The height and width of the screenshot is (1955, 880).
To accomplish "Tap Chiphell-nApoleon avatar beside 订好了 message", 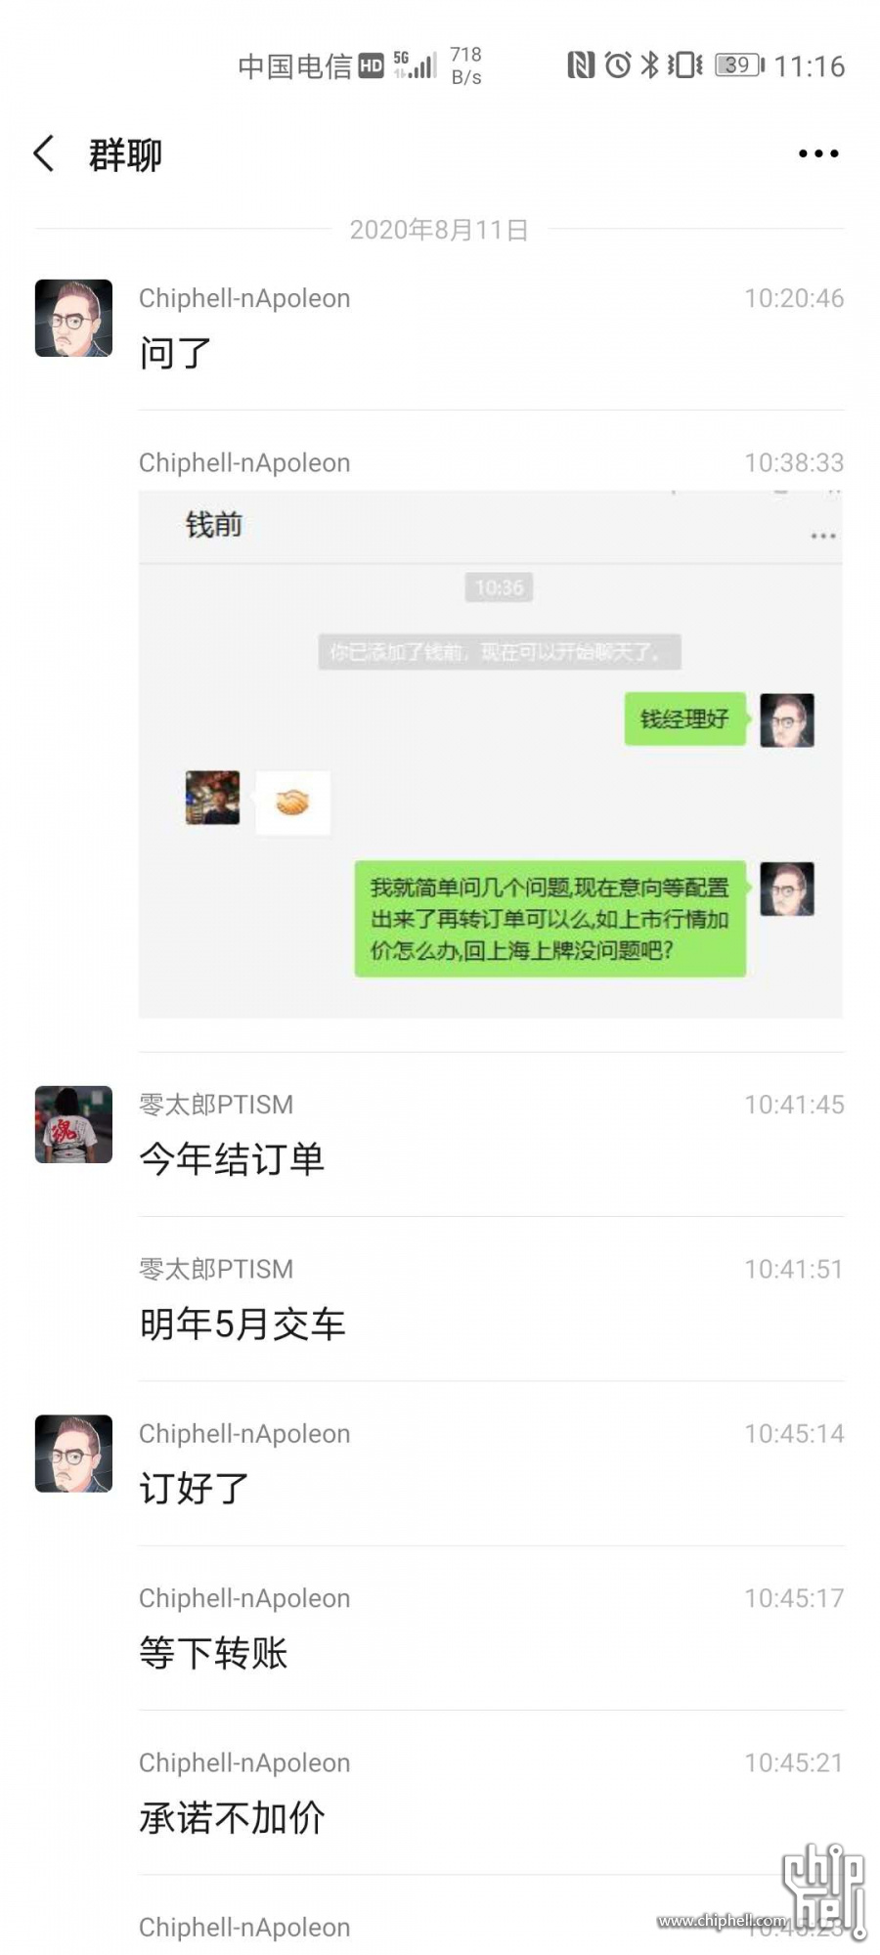I will (x=73, y=1454).
